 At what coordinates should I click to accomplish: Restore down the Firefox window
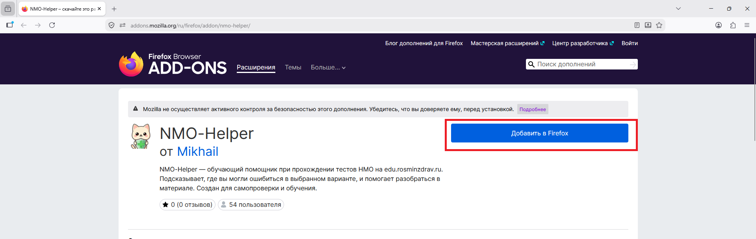pos(729,9)
